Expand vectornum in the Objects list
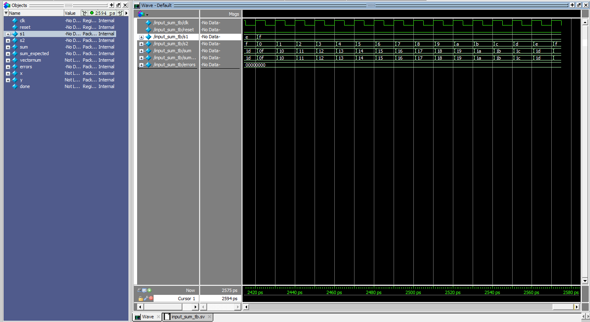 point(8,60)
